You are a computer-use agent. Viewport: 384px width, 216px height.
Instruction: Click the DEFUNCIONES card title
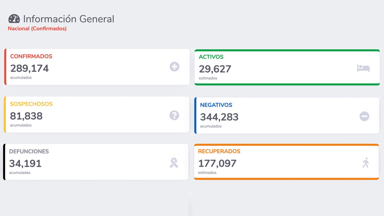(x=29, y=151)
